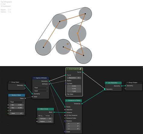This screenshot has width=143, height=134.
Task: Open the Float data type dropdown in Capture Attribute
Action: coord(41,88)
